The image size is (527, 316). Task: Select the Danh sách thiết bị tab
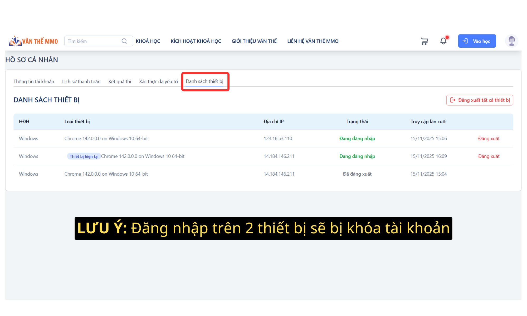(204, 81)
